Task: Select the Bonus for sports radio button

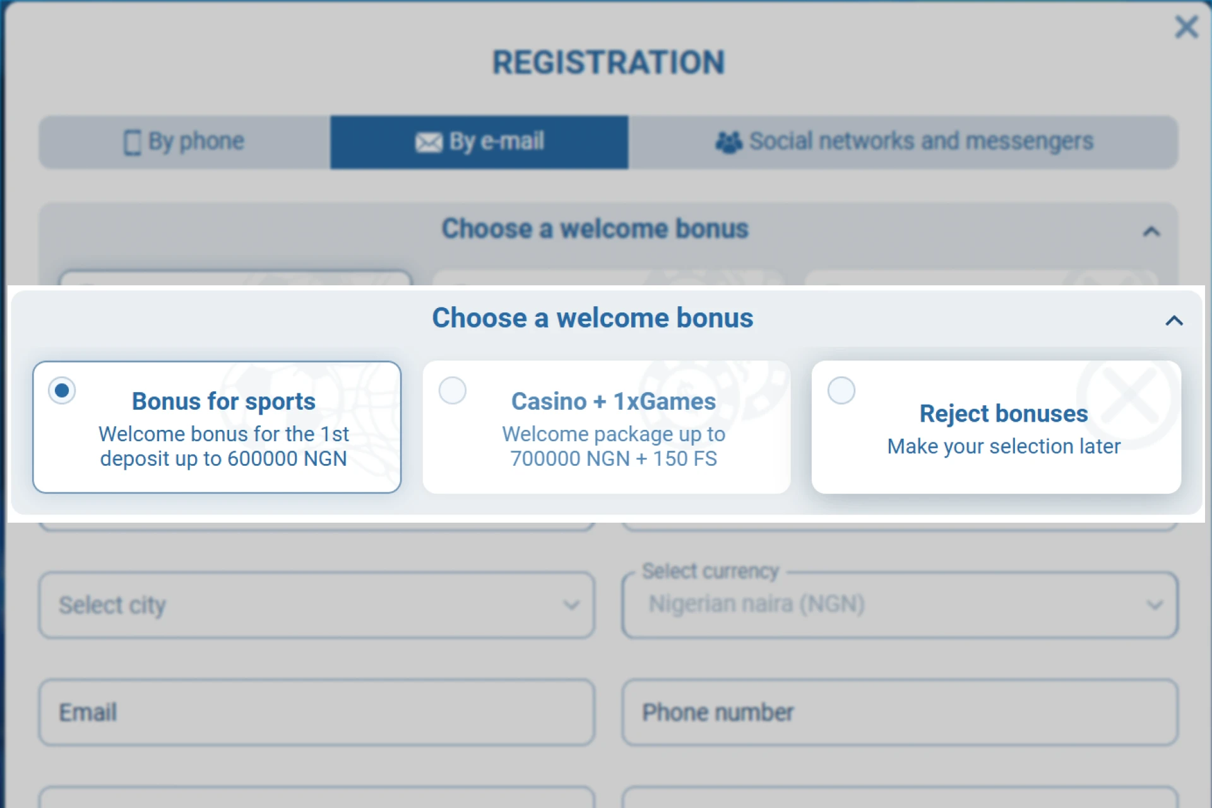Action: pyautogui.click(x=62, y=390)
